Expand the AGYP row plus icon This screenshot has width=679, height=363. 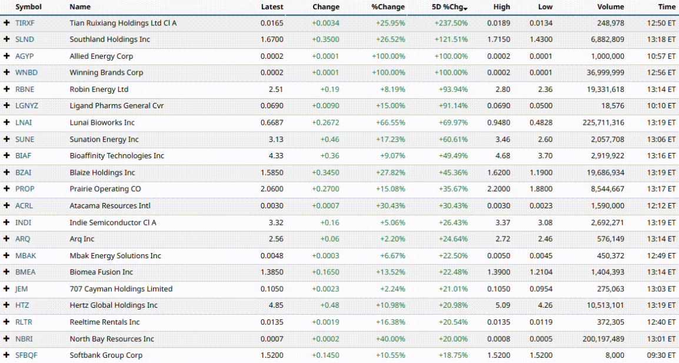coord(6,56)
